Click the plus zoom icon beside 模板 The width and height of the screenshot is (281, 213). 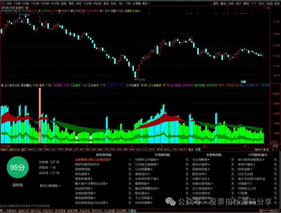273,150
